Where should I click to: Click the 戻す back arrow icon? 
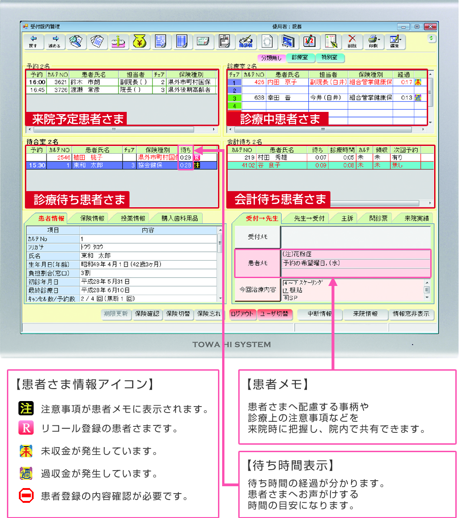[33, 41]
